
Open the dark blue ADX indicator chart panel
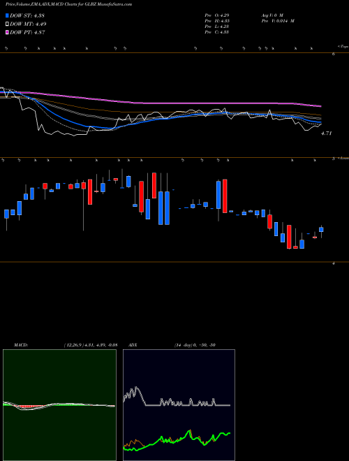point(179,405)
